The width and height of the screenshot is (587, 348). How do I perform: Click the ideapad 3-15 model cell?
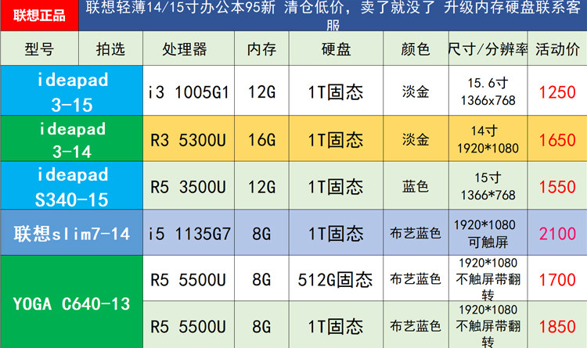click(x=71, y=91)
